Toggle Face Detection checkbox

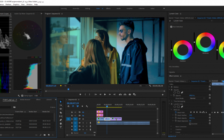[171, 27]
